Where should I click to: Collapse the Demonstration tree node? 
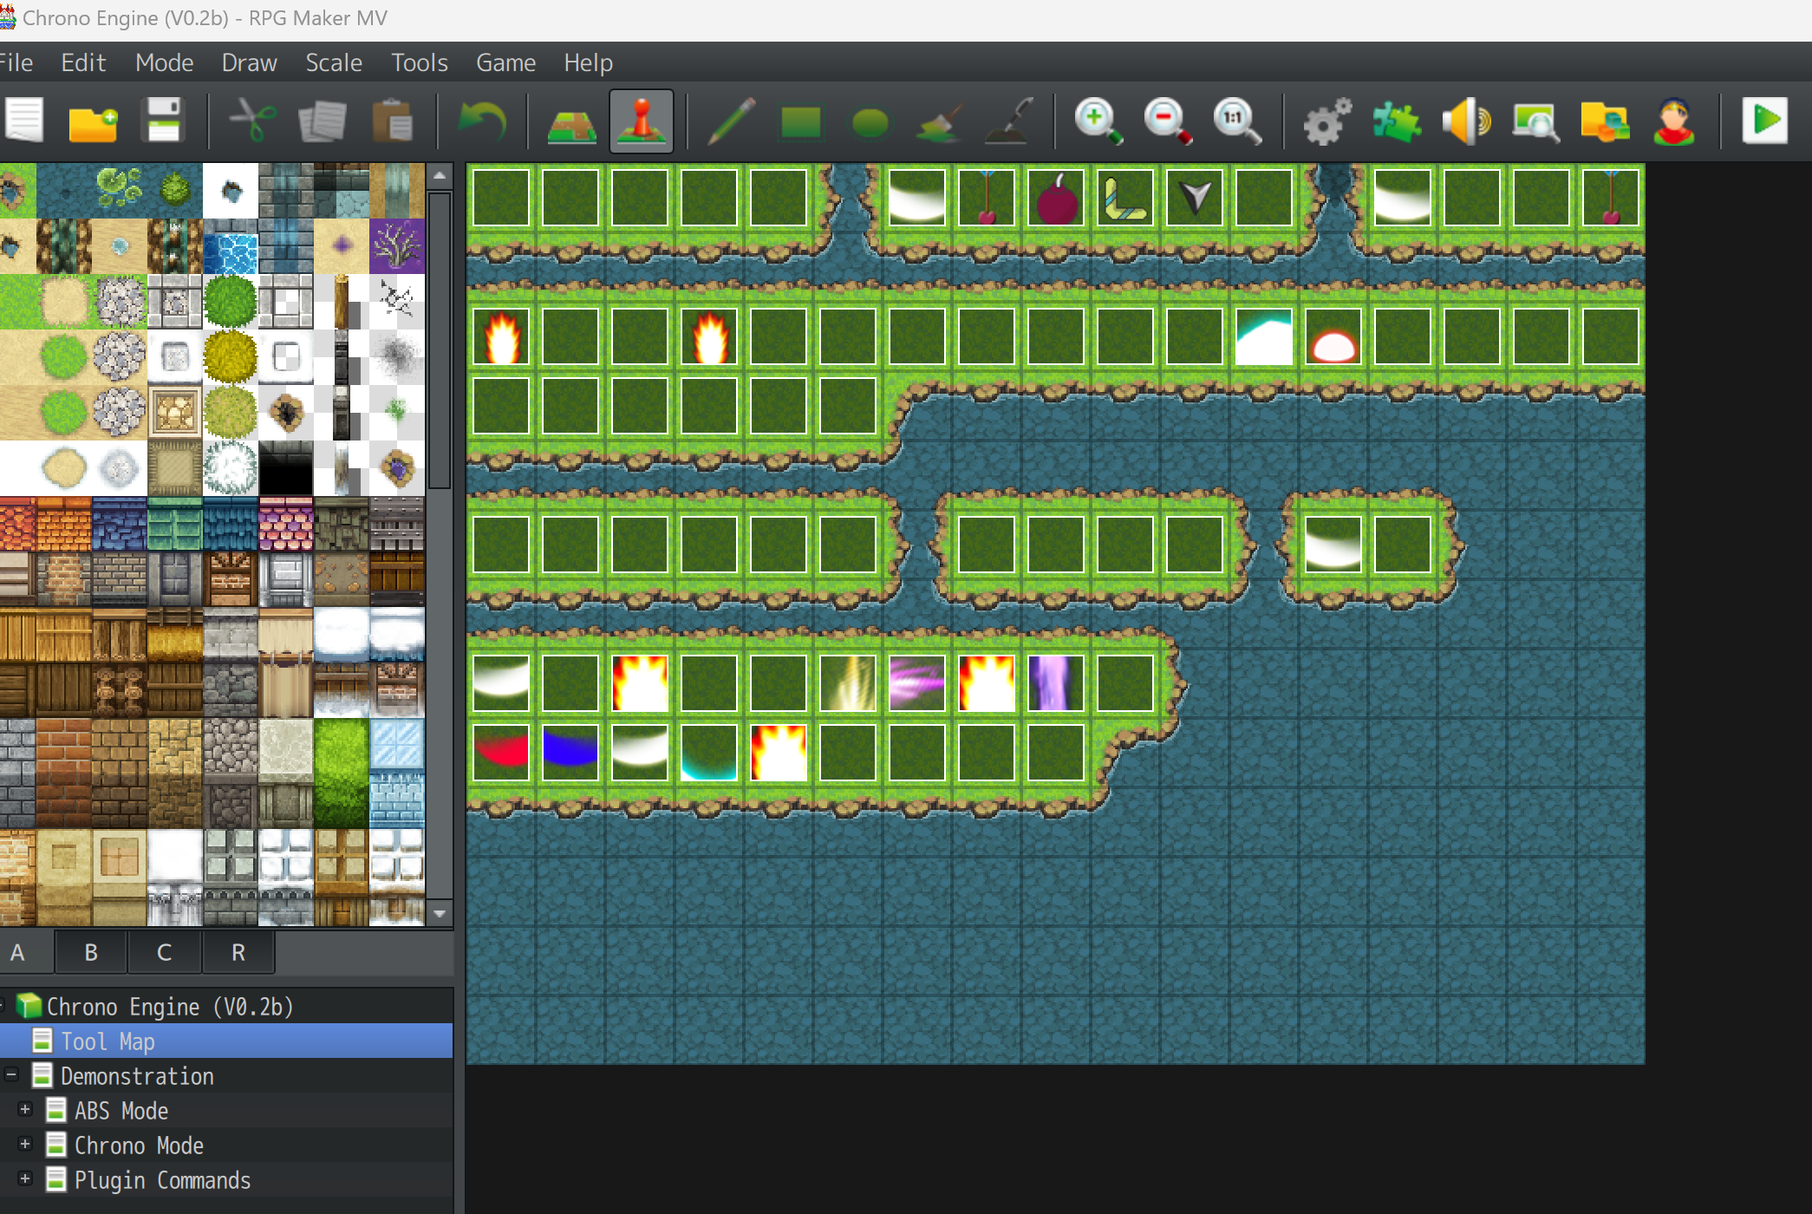pos(11,1075)
